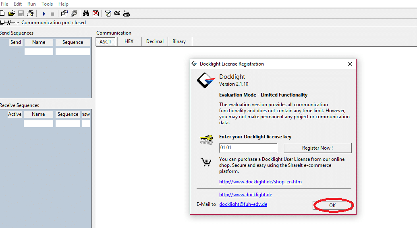Open the docklight.de shop link
Viewport: 417px width, 228px height.
click(260, 182)
